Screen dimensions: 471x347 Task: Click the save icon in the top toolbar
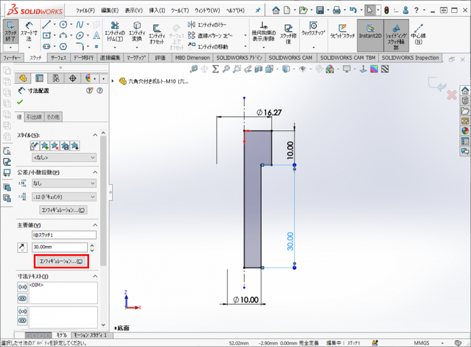click(x=320, y=10)
